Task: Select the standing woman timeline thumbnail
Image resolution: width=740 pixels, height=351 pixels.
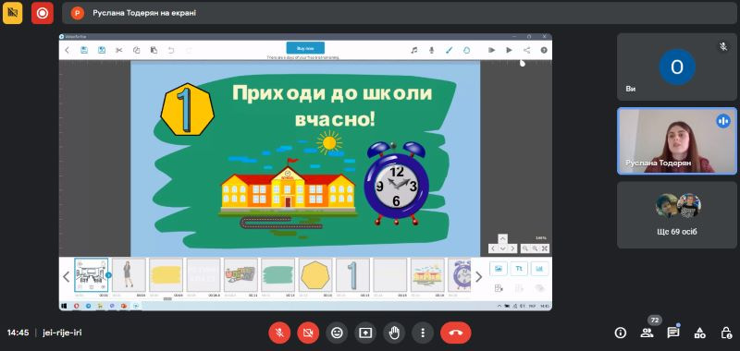Action: (129, 274)
